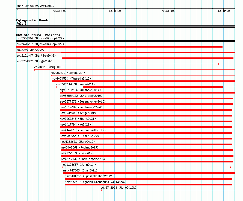
Task: Open nsv4747865 (Quan2021) variant entry
Action: click(80, 170)
